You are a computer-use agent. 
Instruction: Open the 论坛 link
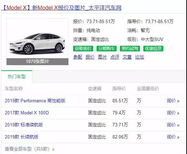pyautogui.click(x=140, y=57)
